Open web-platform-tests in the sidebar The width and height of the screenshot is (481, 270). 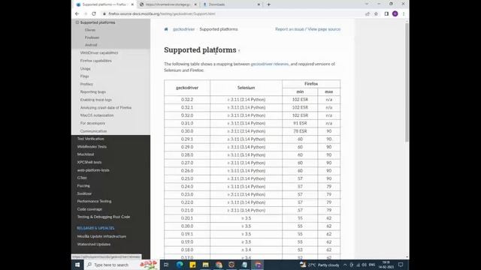pyautogui.click(x=93, y=170)
